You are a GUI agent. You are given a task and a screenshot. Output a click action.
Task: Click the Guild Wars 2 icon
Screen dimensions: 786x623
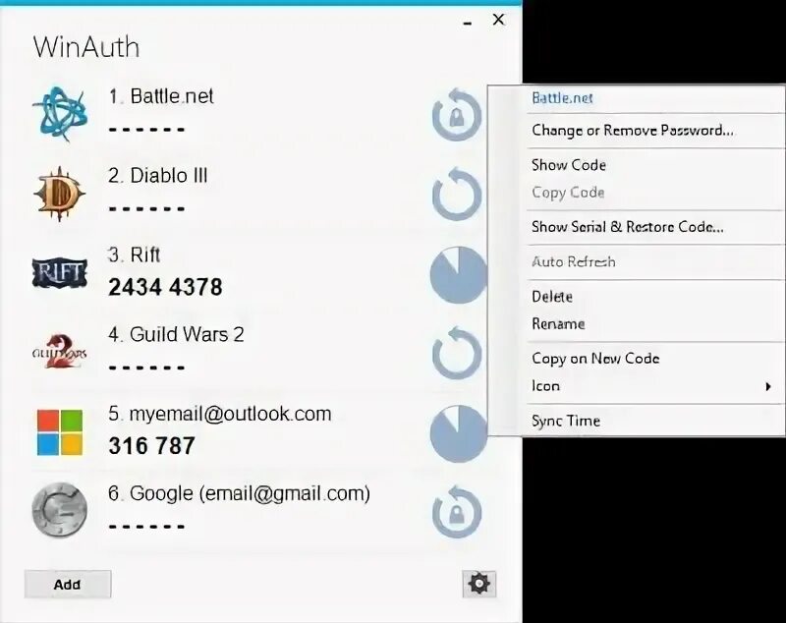(59, 350)
